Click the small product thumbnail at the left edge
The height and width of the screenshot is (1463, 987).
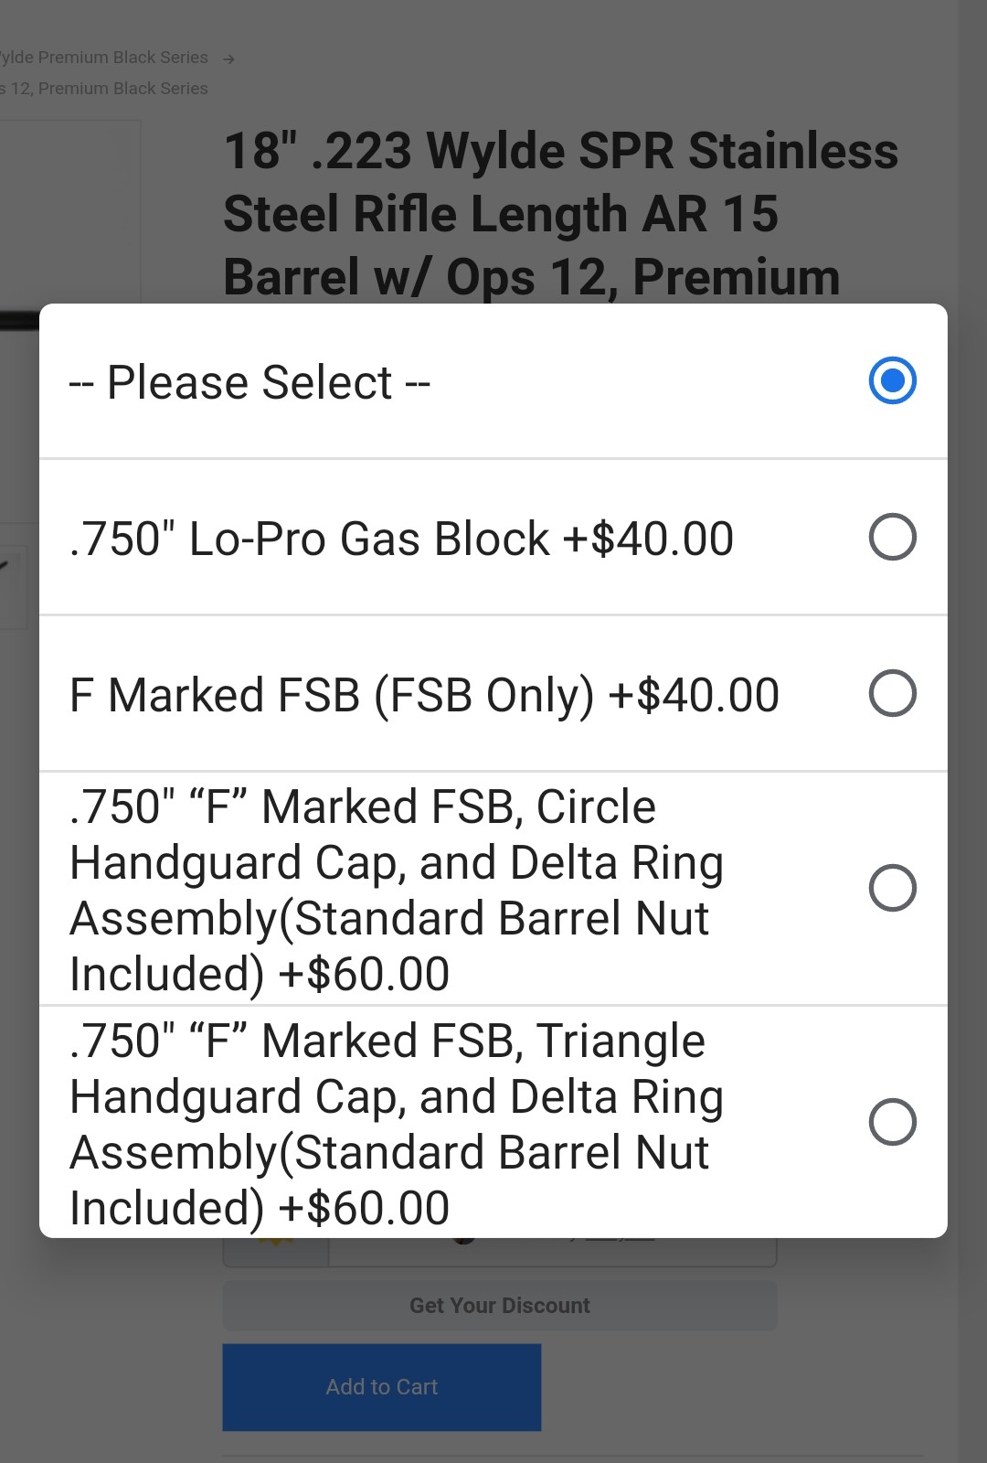tap(11, 585)
